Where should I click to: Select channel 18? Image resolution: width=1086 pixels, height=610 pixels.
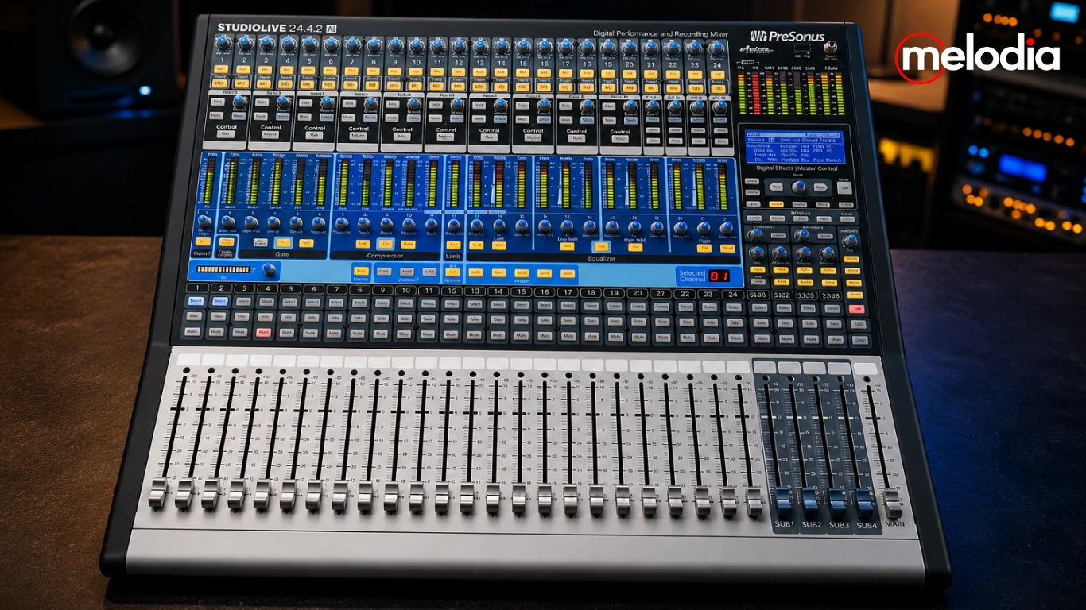590,304
